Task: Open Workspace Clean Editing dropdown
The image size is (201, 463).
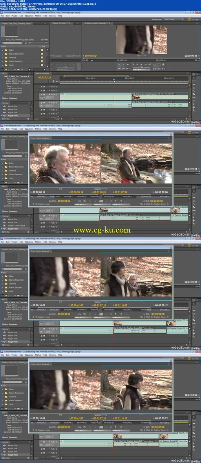Action: click(x=174, y=19)
